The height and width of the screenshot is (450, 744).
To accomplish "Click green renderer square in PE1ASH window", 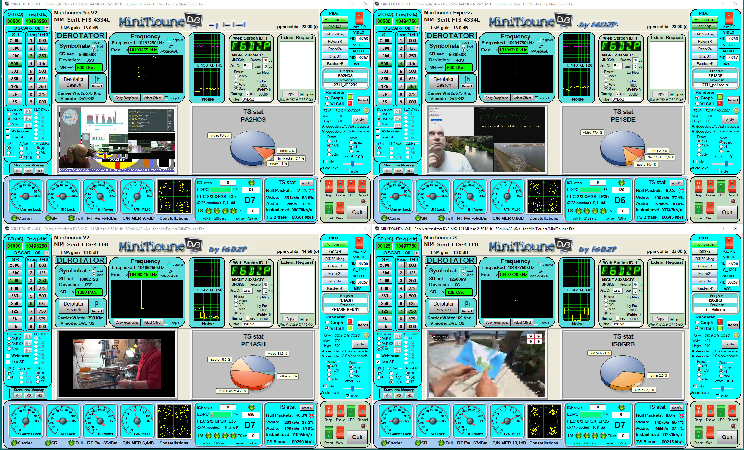I will pos(350,328).
